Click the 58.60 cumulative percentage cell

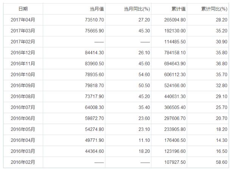(221, 162)
